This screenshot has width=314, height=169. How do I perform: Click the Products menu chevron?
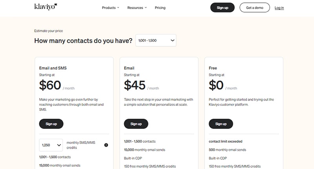118,7
